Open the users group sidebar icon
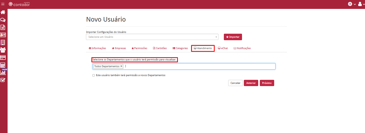Image resolution: width=365 pixels, height=133 pixels. [x=3, y=50]
